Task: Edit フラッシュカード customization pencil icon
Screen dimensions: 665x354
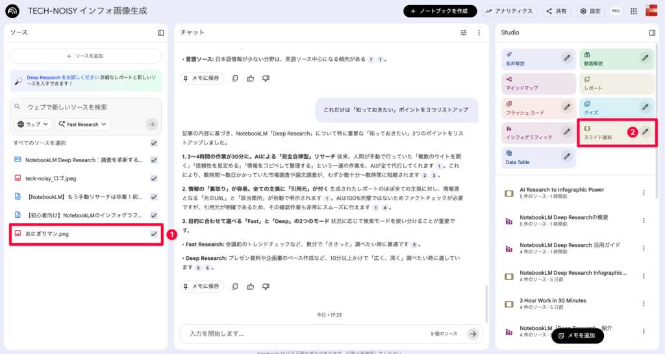Action: [567, 107]
